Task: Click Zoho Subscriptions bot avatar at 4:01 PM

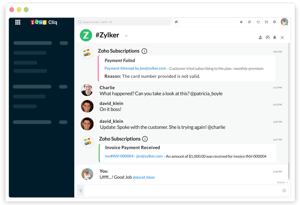Action: point(87,53)
